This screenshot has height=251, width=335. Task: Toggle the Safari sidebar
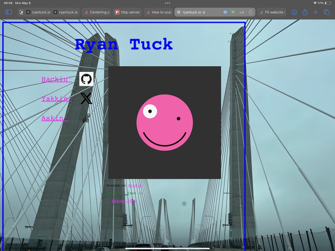click(9, 12)
